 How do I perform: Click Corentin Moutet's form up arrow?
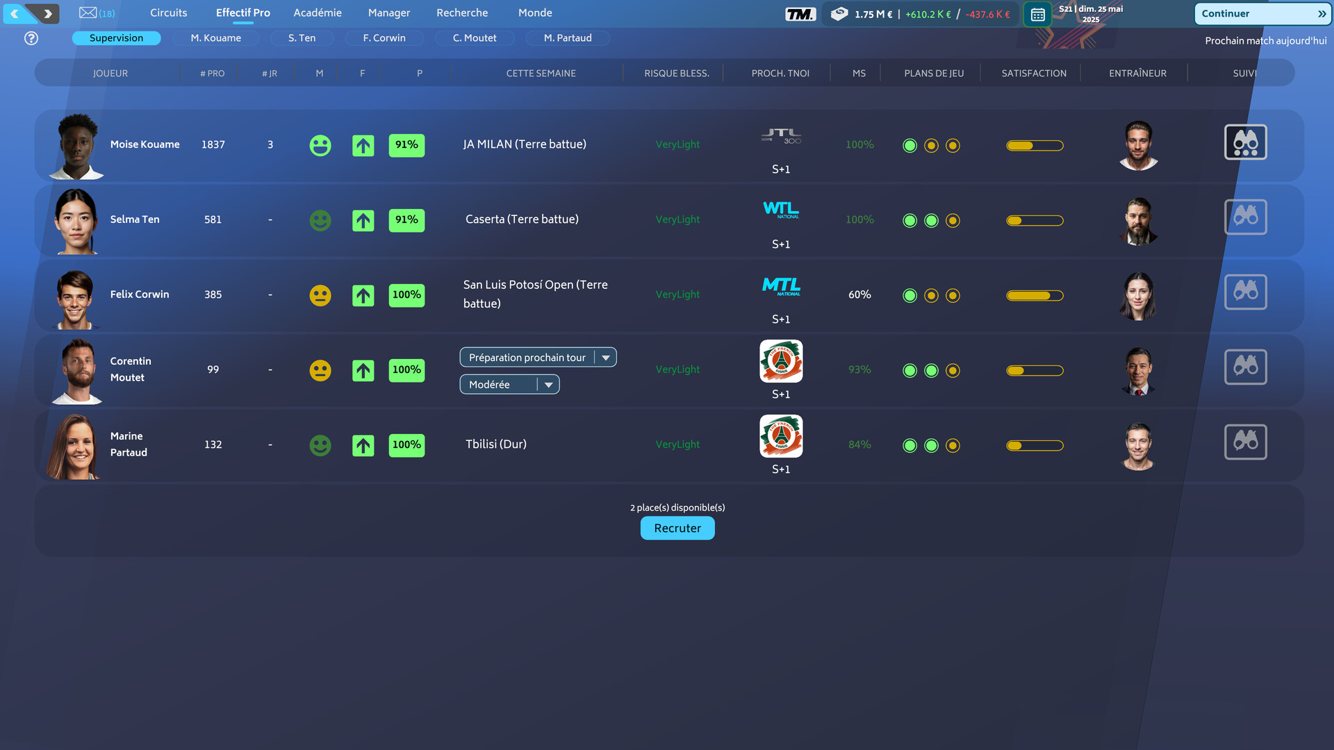pyautogui.click(x=363, y=371)
